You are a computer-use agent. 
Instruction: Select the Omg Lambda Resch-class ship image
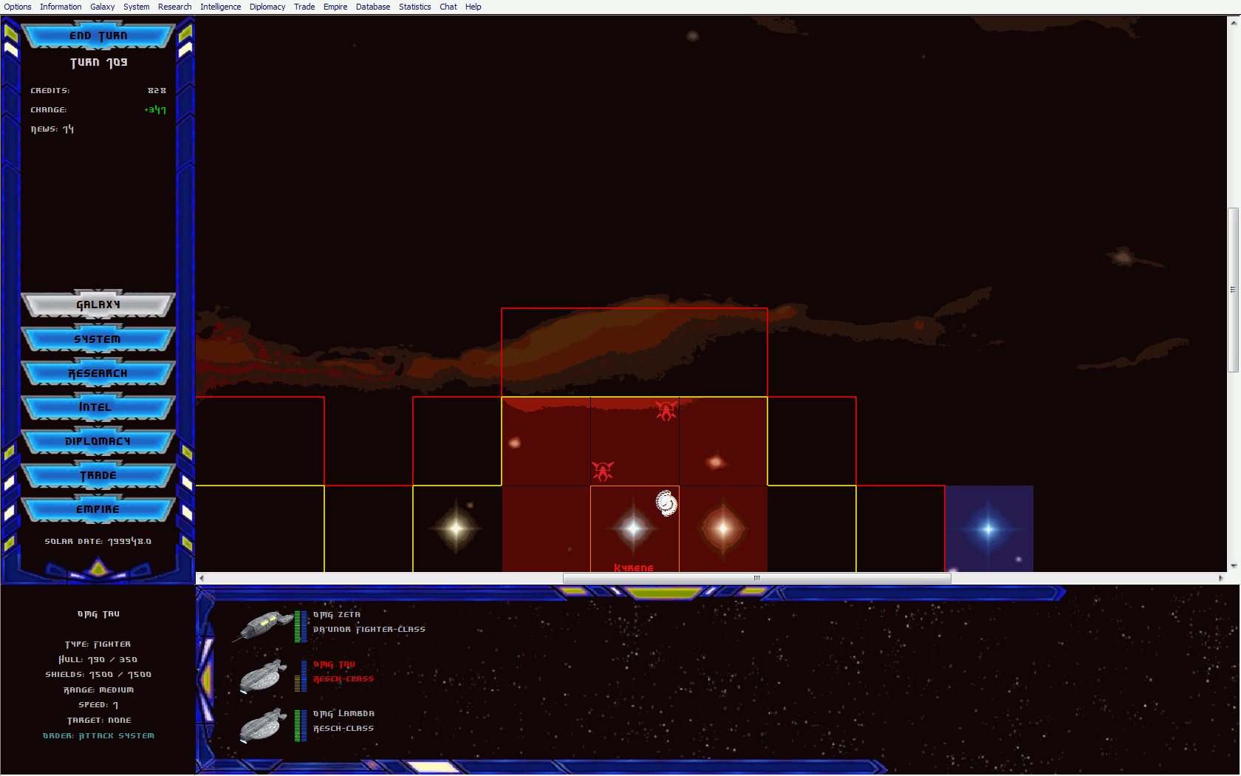(x=263, y=724)
